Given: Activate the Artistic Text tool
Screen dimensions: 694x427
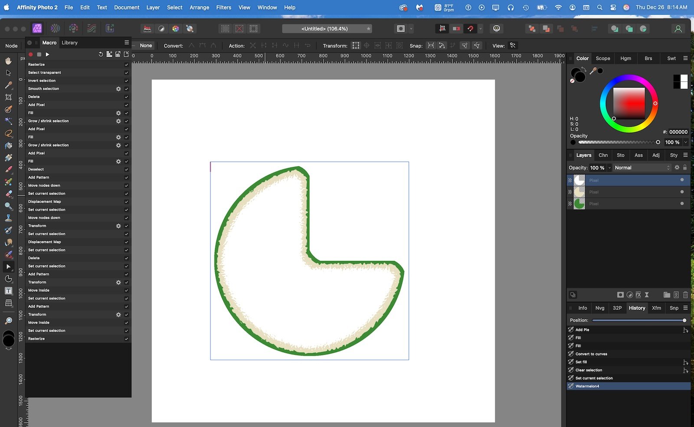Looking at the screenshot, I should [x=8, y=291].
